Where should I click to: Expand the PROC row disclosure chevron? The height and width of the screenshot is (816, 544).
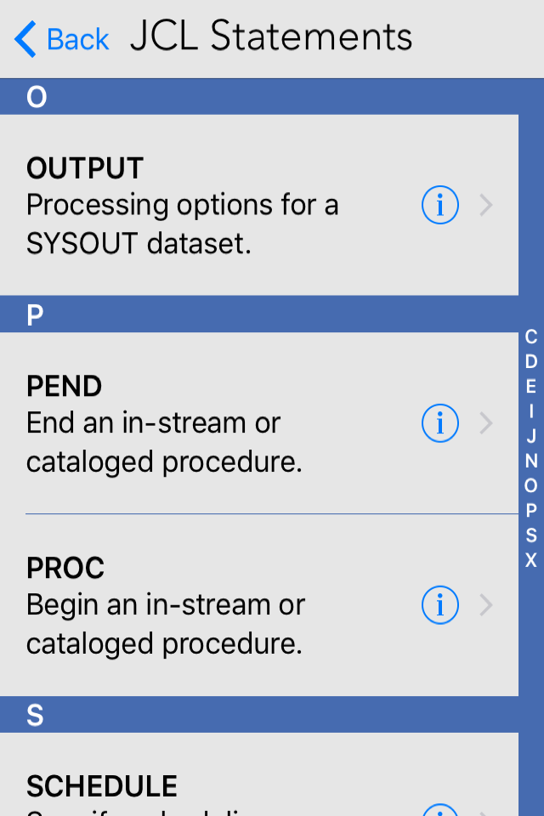486,605
